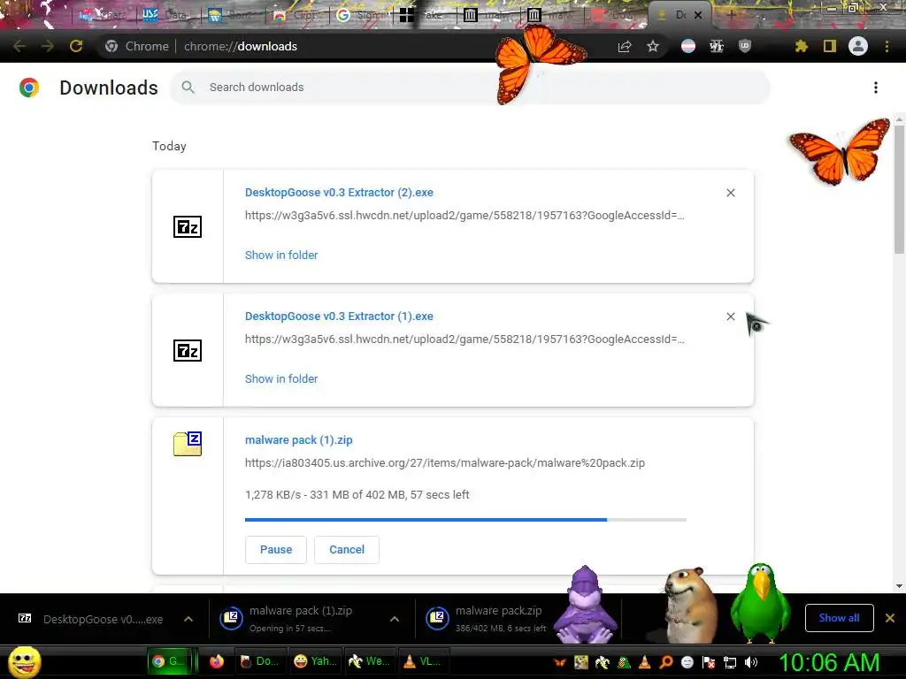Open DesktopGoose v0.3 Extractor (1).exe file link
The image size is (906, 679).
point(339,316)
